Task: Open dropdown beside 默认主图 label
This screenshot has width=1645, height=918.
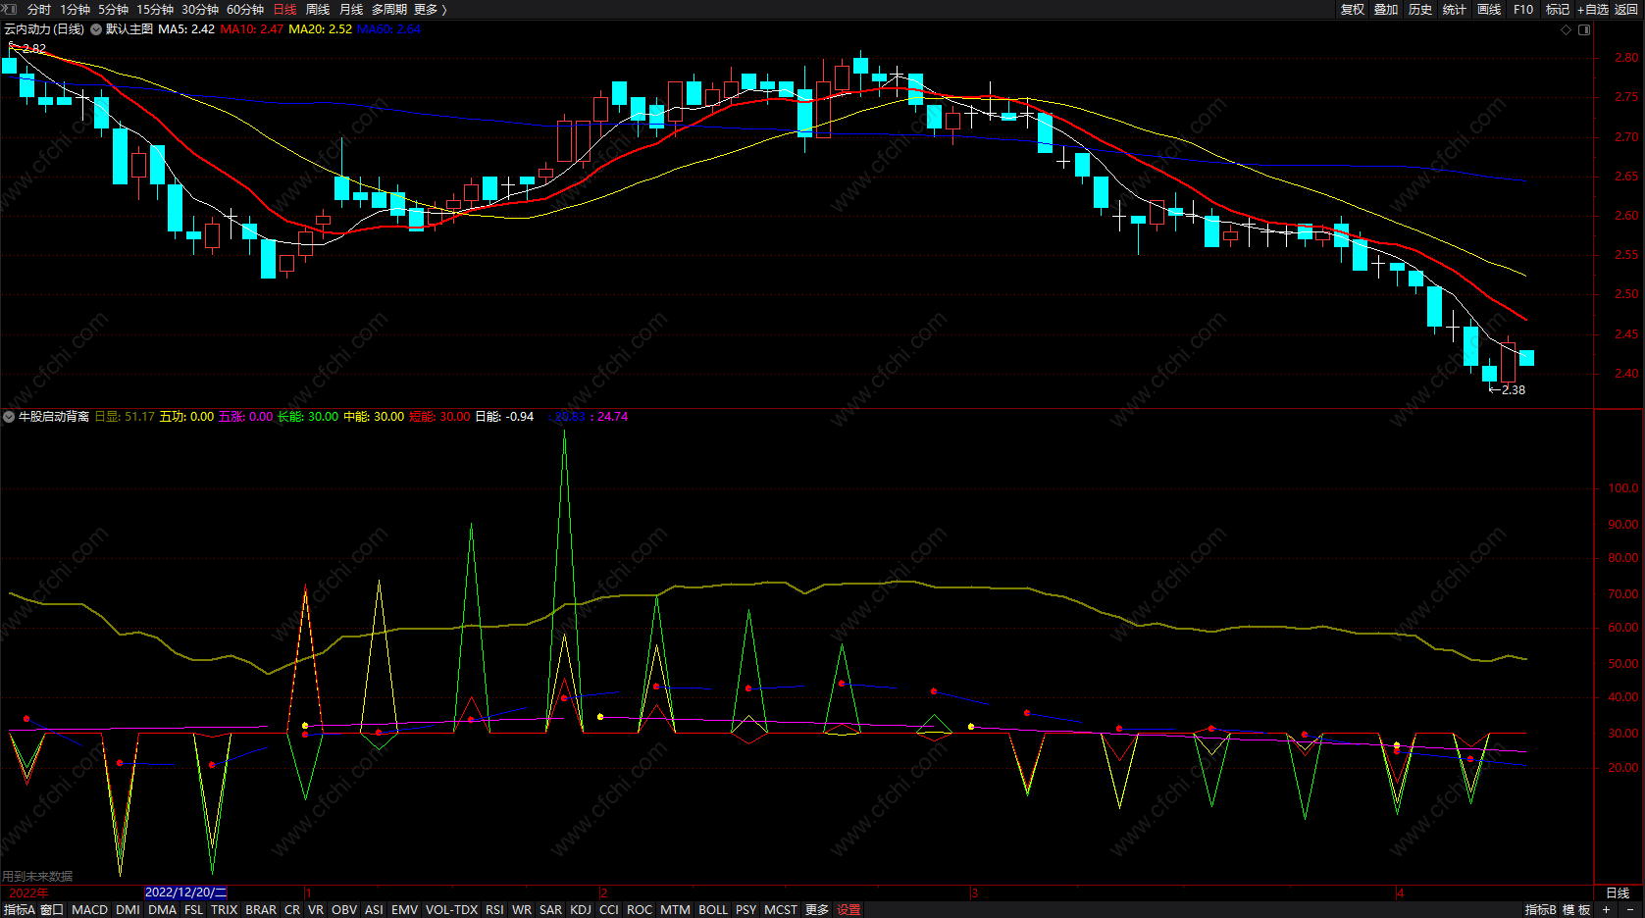Action: (x=96, y=29)
